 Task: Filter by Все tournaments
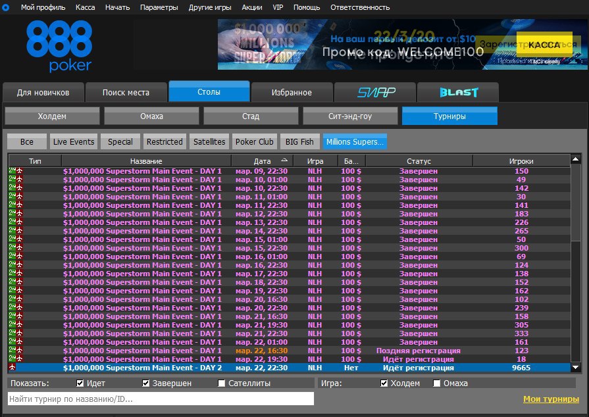[27, 142]
